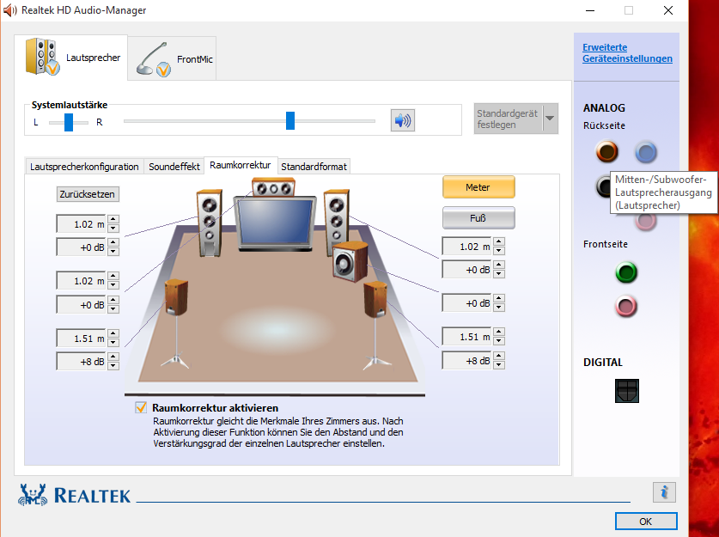Viewport: 719px width, 537px height.
Task: Select the black rear audio jack
Action: click(603, 186)
